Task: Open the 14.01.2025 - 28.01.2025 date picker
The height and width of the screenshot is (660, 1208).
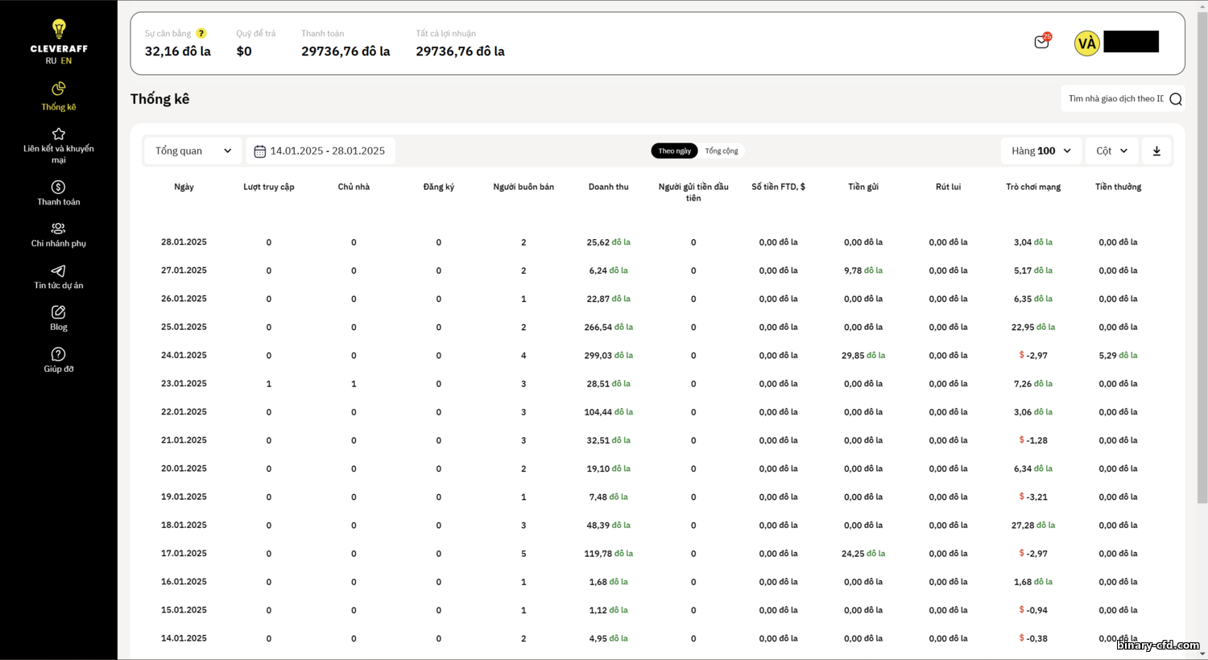Action: (x=320, y=151)
